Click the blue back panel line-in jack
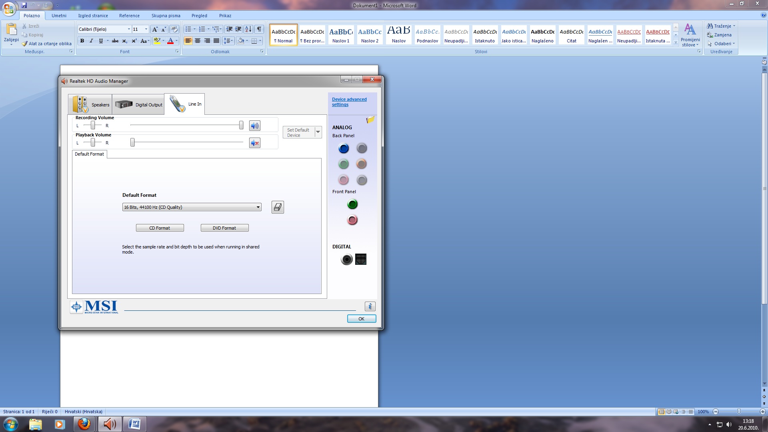The image size is (768, 432). [343, 148]
